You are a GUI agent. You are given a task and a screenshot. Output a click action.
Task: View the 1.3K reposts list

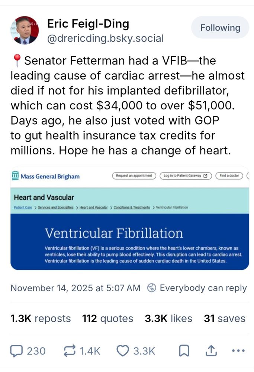tap(41, 318)
